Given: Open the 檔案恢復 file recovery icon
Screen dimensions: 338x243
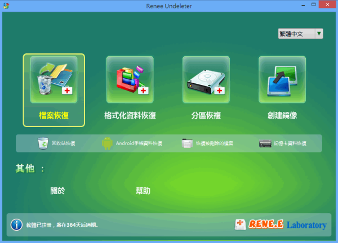Looking at the screenshot, I should [54, 79].
